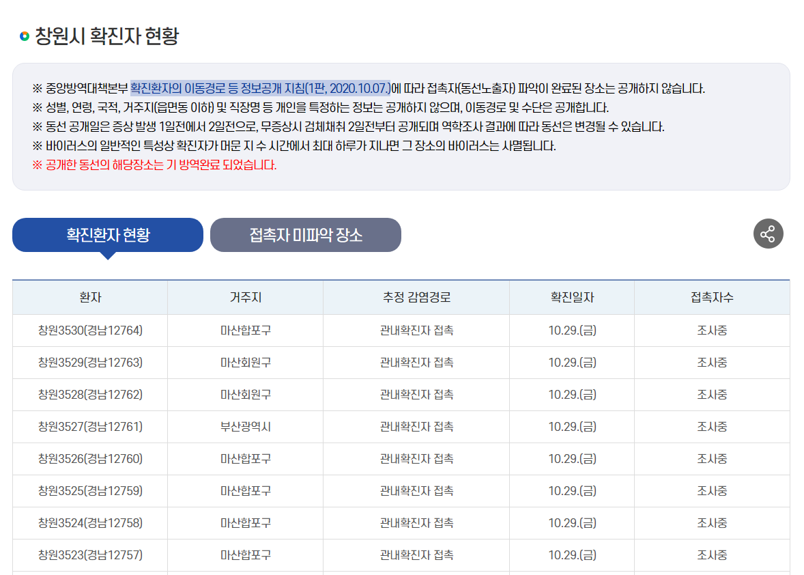Click the 창원시 확진자 현황 heading
Image resolution: width=804 pixels, height=575 pixels.
point(106,36)
